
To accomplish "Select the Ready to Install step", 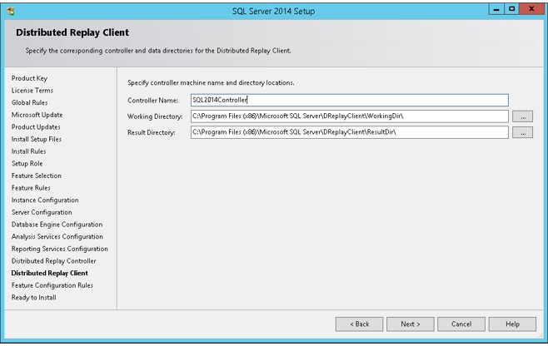I will [33, 298].
